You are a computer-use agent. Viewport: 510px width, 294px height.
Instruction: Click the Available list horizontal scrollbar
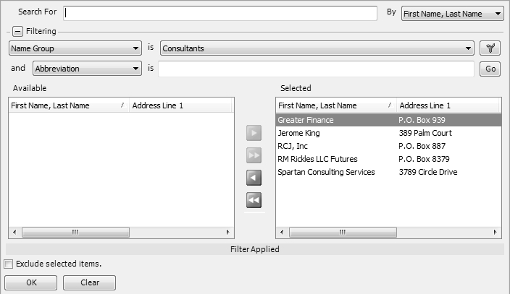click(121, 233)
